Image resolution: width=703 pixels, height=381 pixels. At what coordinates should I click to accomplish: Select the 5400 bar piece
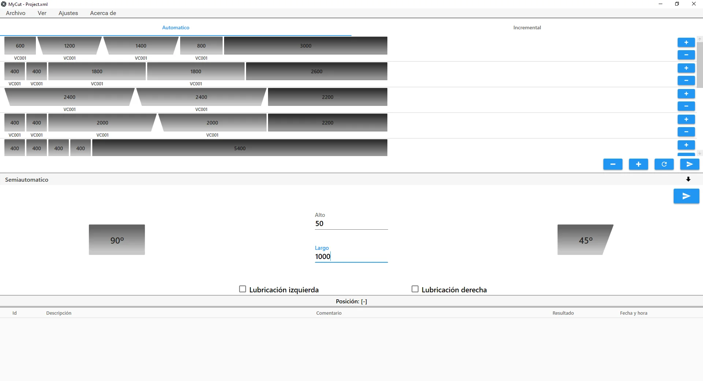240,148
